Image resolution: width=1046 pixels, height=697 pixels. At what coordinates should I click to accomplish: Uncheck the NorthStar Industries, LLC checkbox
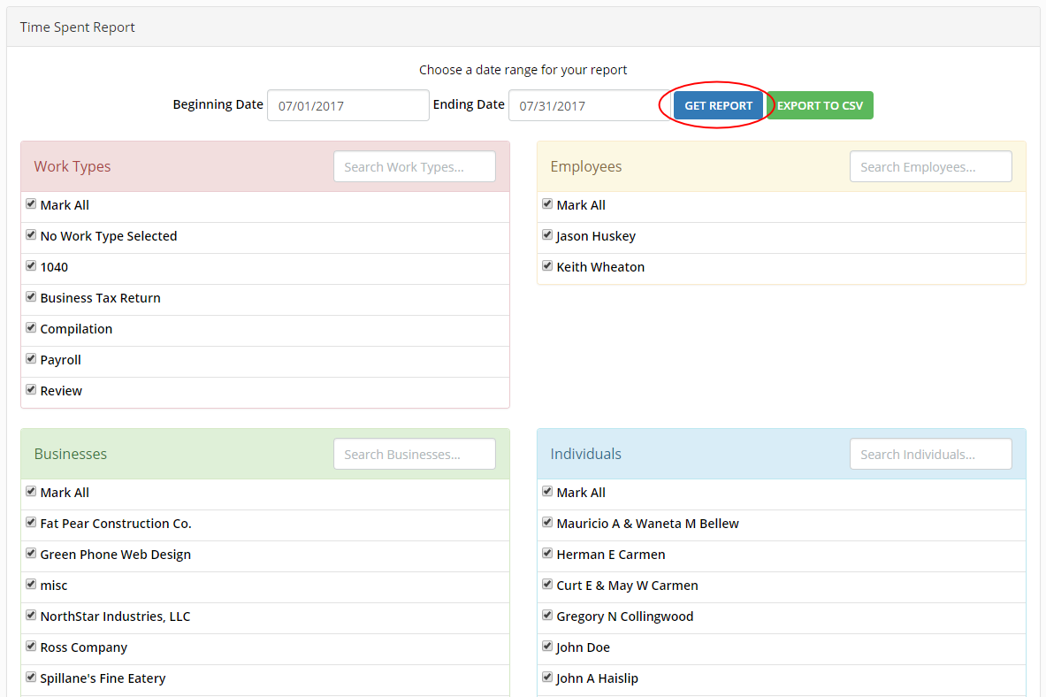pos(31,615)
